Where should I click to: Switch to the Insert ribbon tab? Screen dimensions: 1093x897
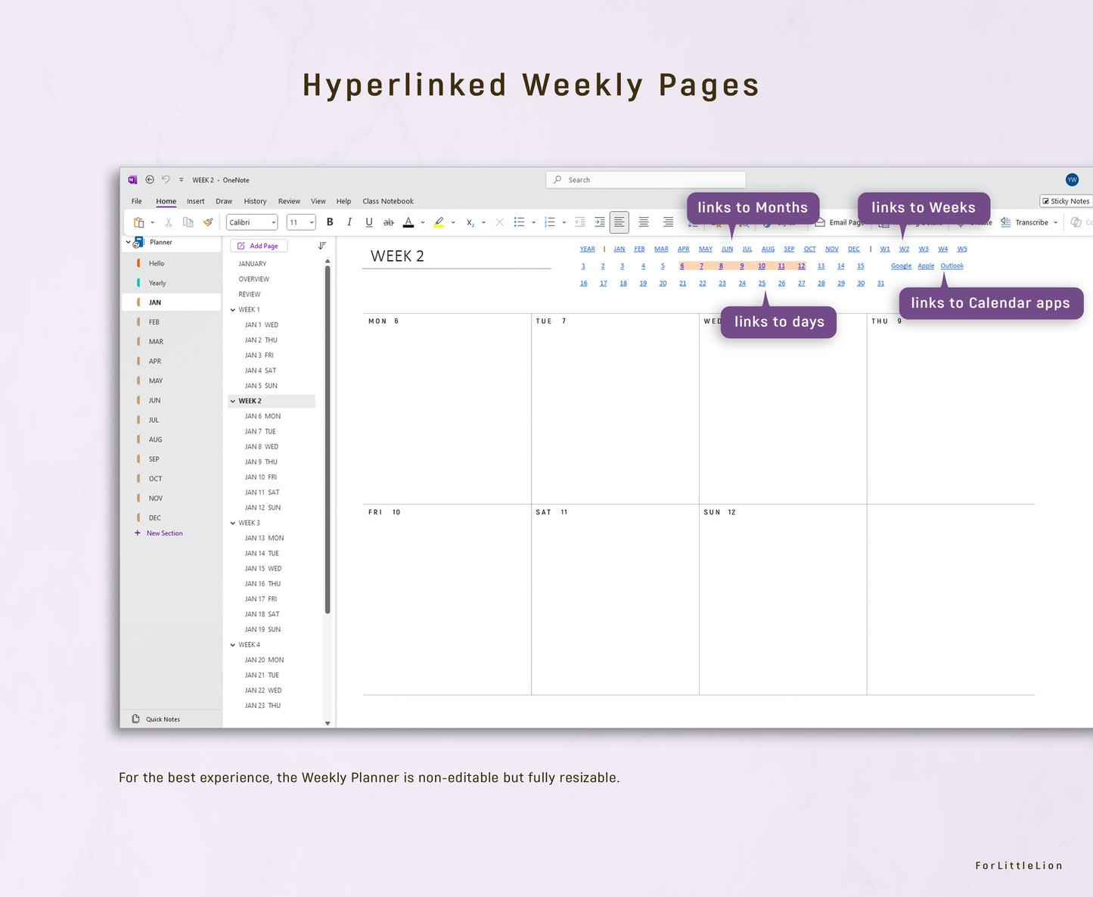coord(195,201)
